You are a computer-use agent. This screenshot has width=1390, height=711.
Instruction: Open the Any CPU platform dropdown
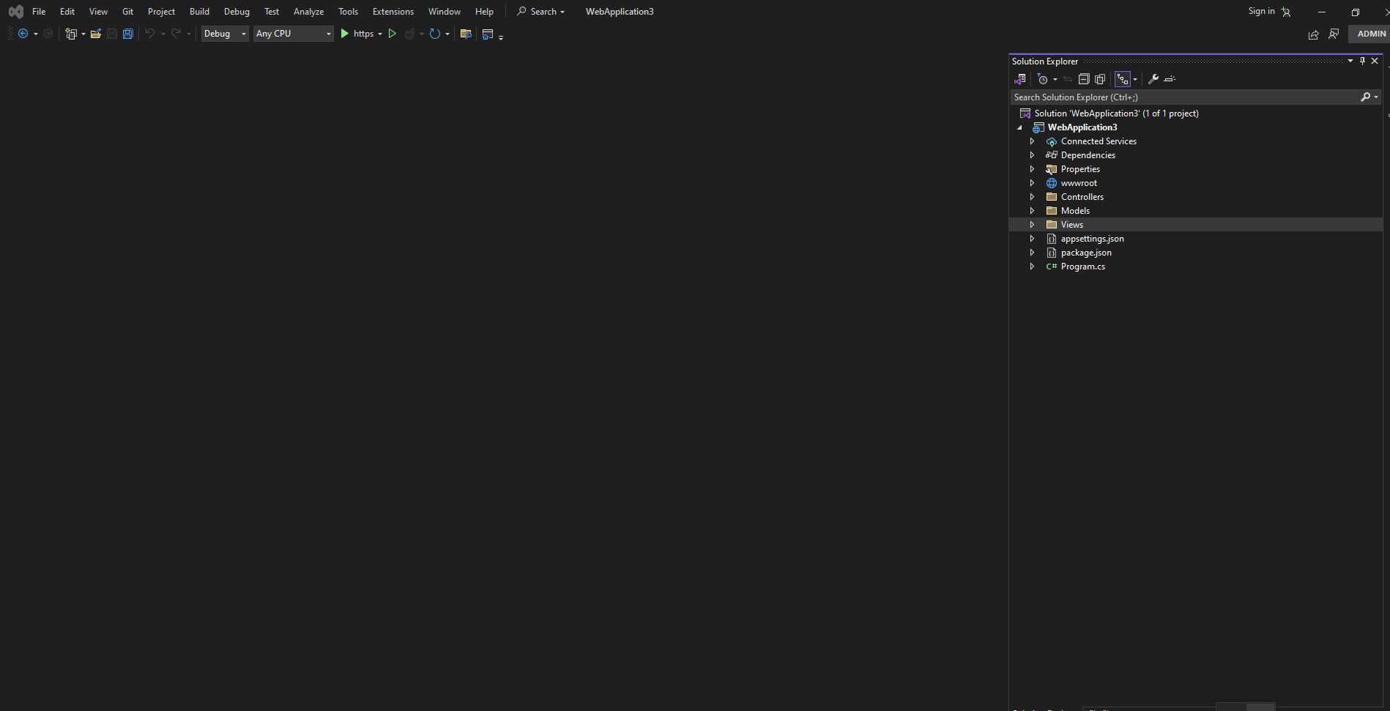293,34
